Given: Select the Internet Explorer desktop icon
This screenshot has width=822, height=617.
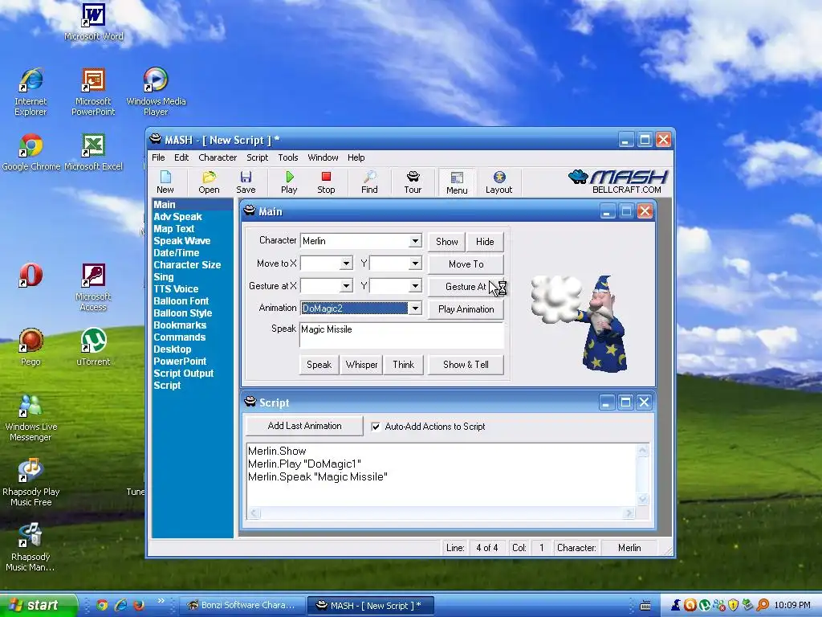Looking at the screenshot, I should point(31,92).
